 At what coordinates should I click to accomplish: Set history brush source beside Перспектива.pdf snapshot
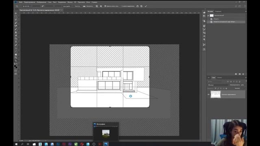[x=208, y=15]
